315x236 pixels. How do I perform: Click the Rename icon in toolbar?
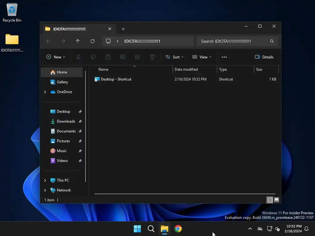click(123, 57)
